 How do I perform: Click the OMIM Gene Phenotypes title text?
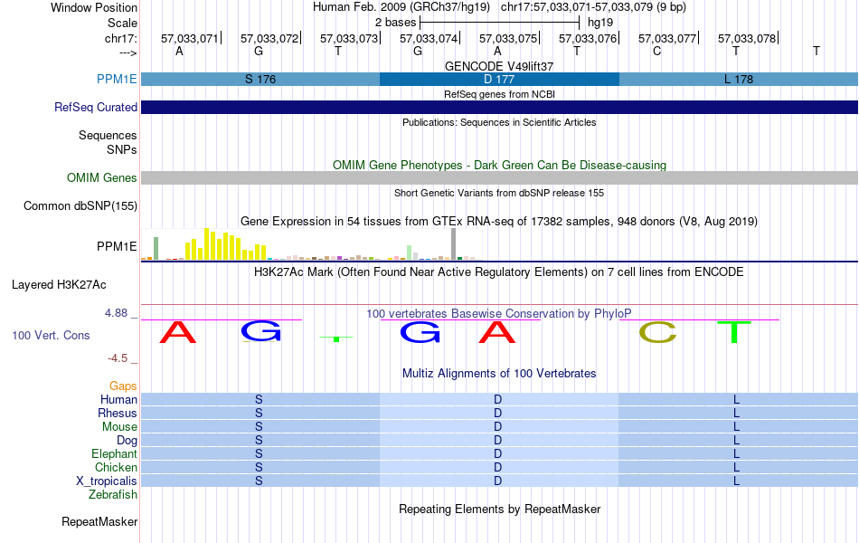tap(499, 165)
